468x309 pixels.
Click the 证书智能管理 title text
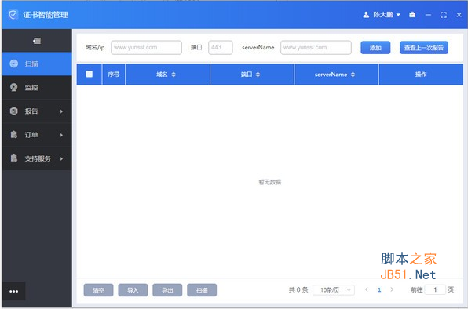(46, 15)
